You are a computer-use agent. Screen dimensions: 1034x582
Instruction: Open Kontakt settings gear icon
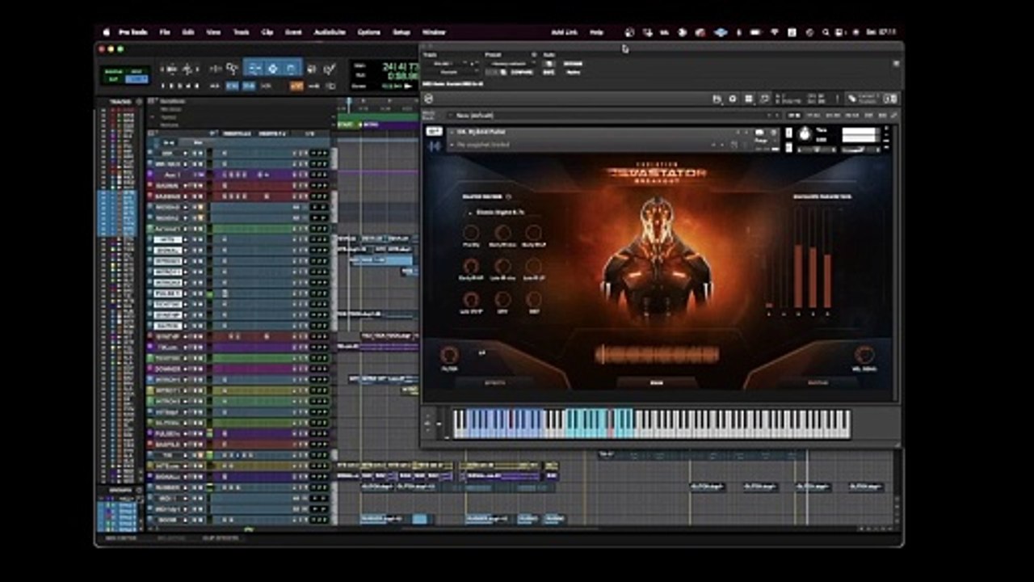733,99
